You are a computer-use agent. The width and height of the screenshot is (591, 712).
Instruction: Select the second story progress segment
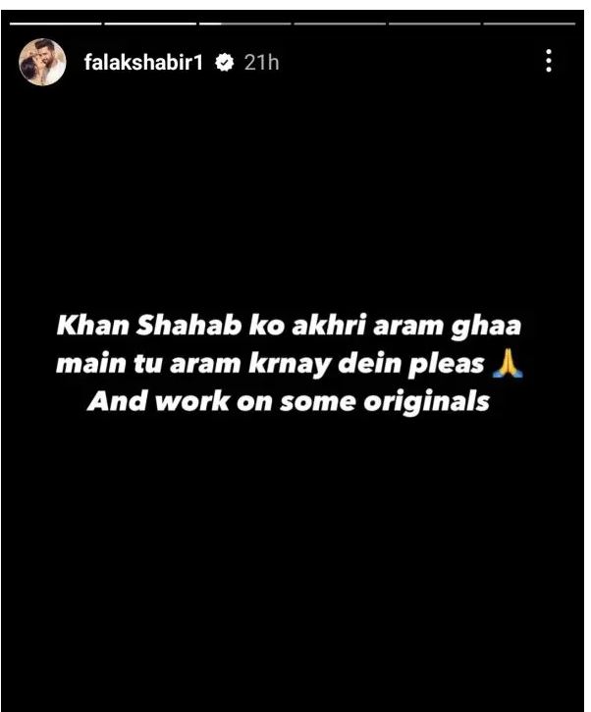click(x=150, y=24)
